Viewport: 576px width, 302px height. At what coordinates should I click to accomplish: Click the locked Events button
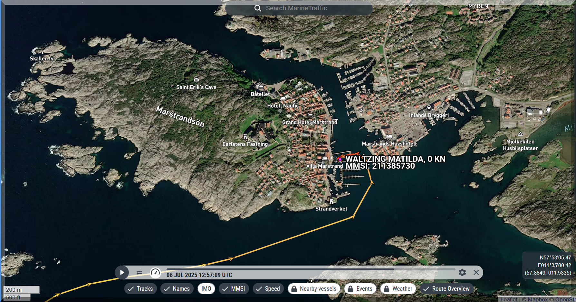click(x=360, y=289)
